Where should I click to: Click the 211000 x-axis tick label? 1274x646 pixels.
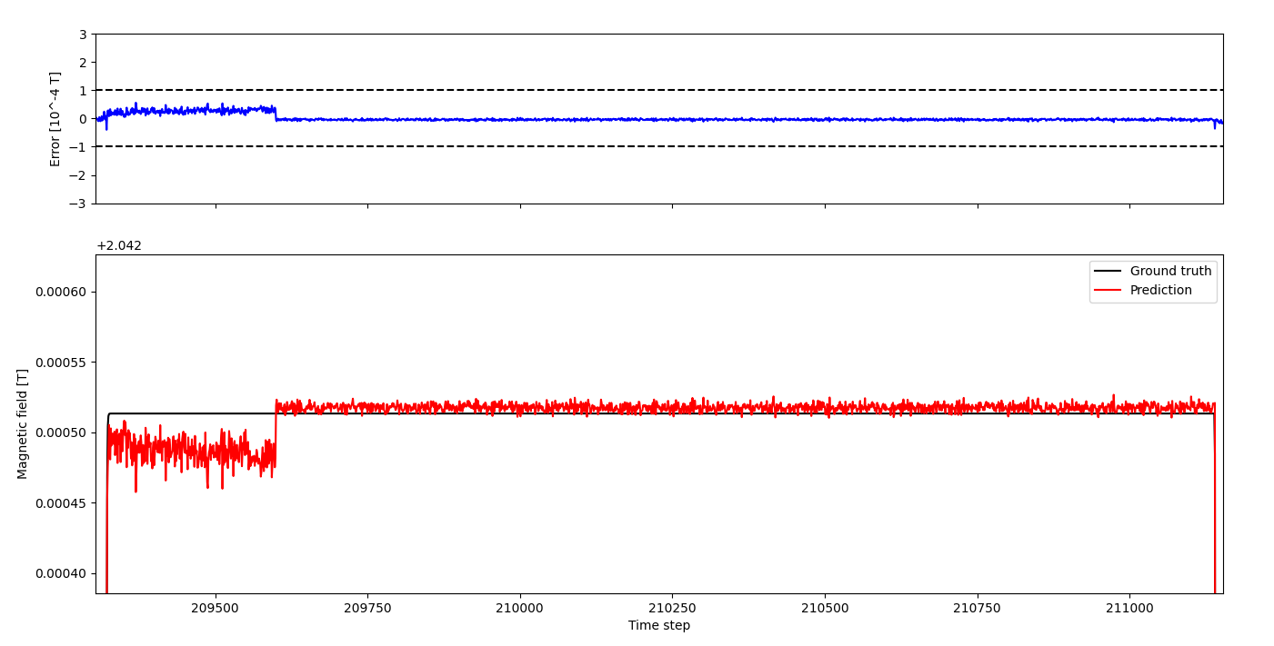pyautogui.click(x=1129, y=607)
